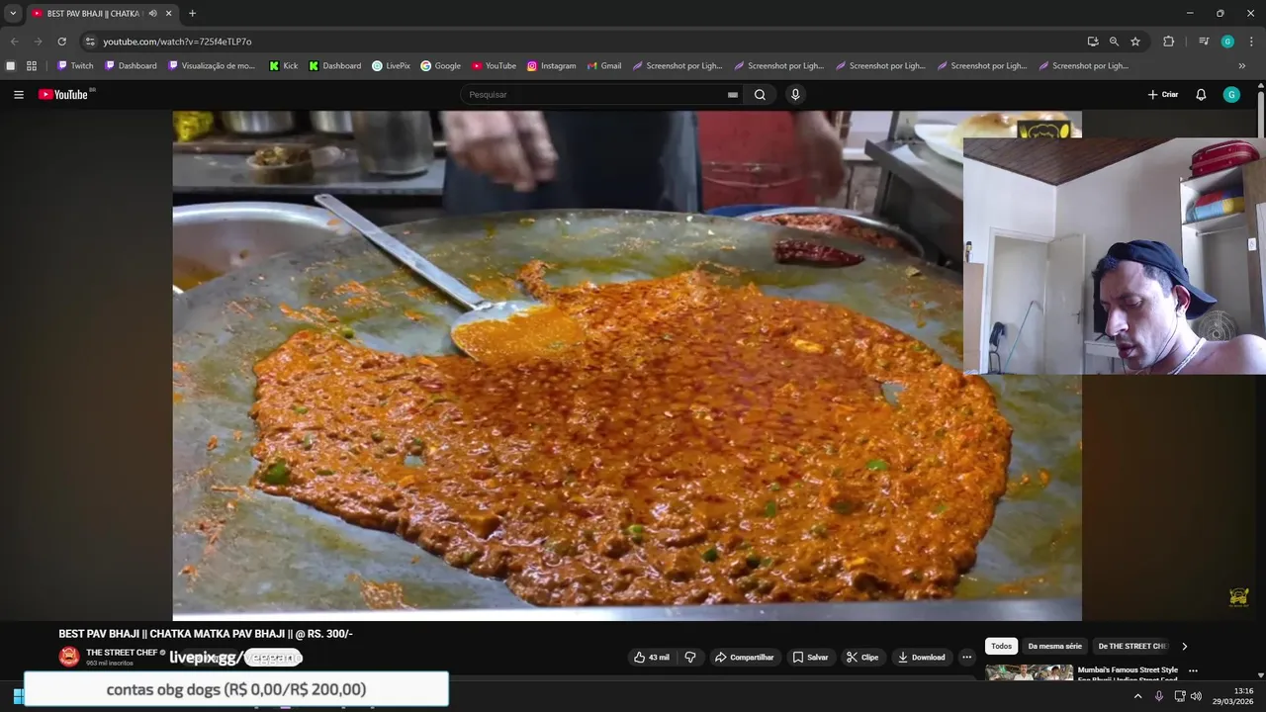Install app icon in address bar
This screenshot has width=1266, height=712.
1093,42
